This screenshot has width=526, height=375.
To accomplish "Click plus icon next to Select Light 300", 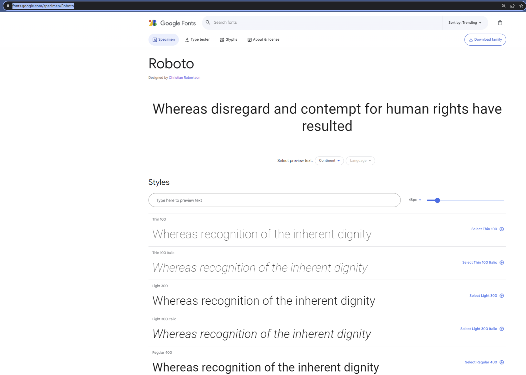I will pyautogui.click(x=502, y=296).
